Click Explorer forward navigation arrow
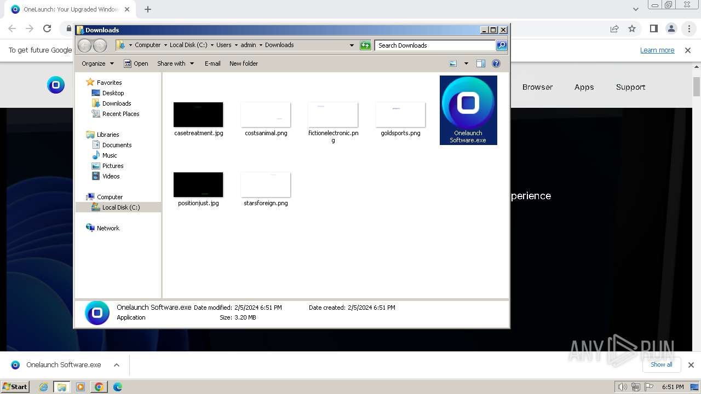The image size is (701, 394). 100,45
